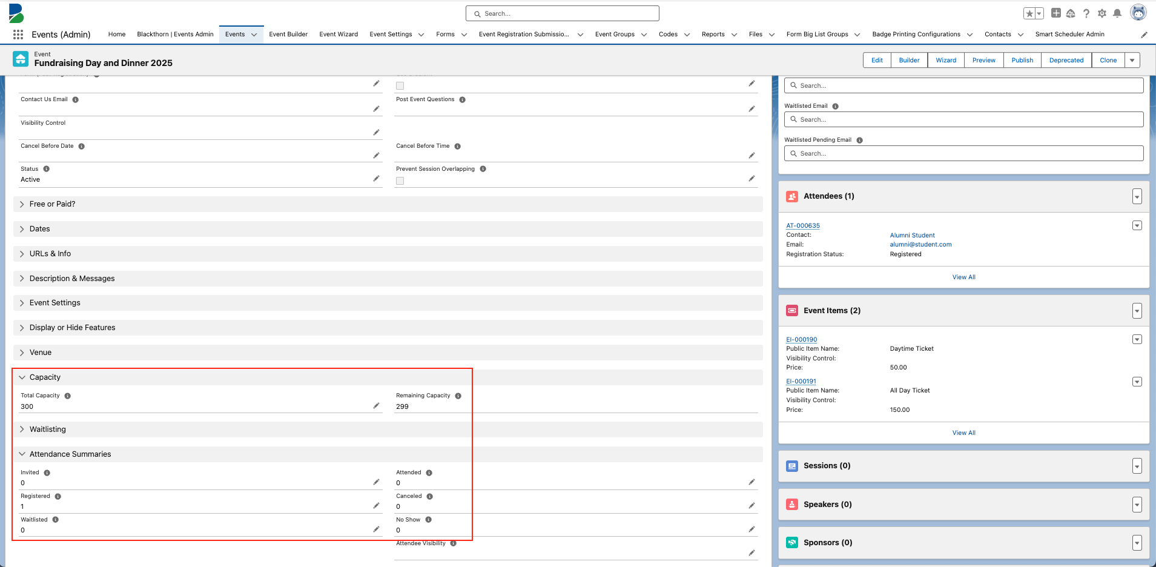The height and width of the screenshot is (567, 1156).
Task: Edit the Visibility Control pencil icon
Action: pyautogui.click(x=376, y=132)
